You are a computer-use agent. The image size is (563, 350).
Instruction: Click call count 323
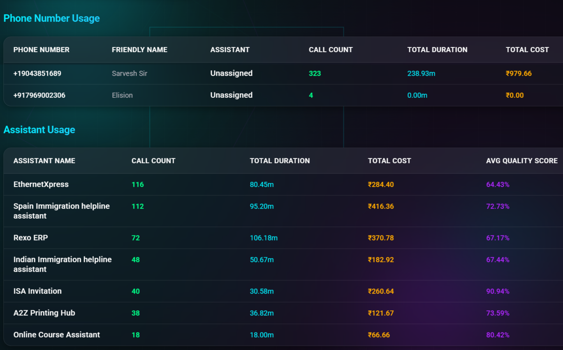tap(315, 73)
